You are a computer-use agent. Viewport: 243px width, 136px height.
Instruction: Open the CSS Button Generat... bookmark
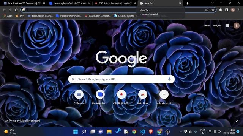(x=98, y=16)
